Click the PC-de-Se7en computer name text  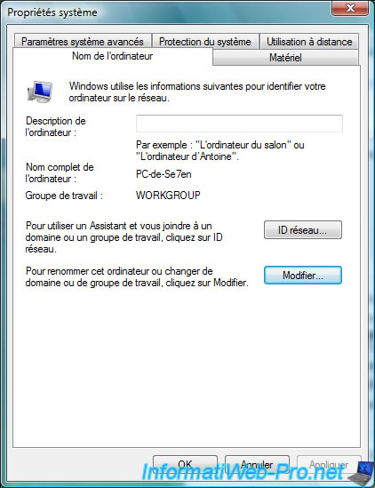[x=164, y=174]
